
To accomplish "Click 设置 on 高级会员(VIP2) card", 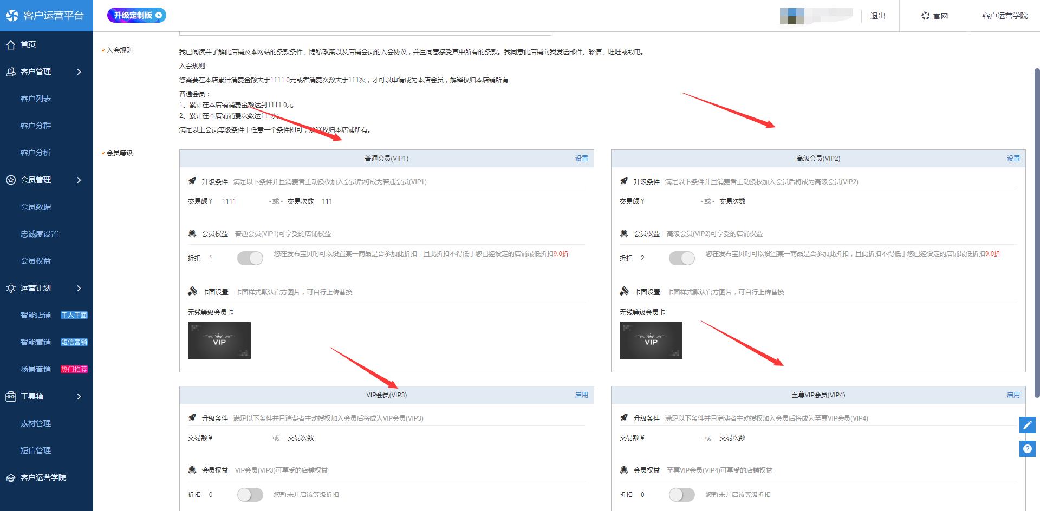I will pos(1013,159).
